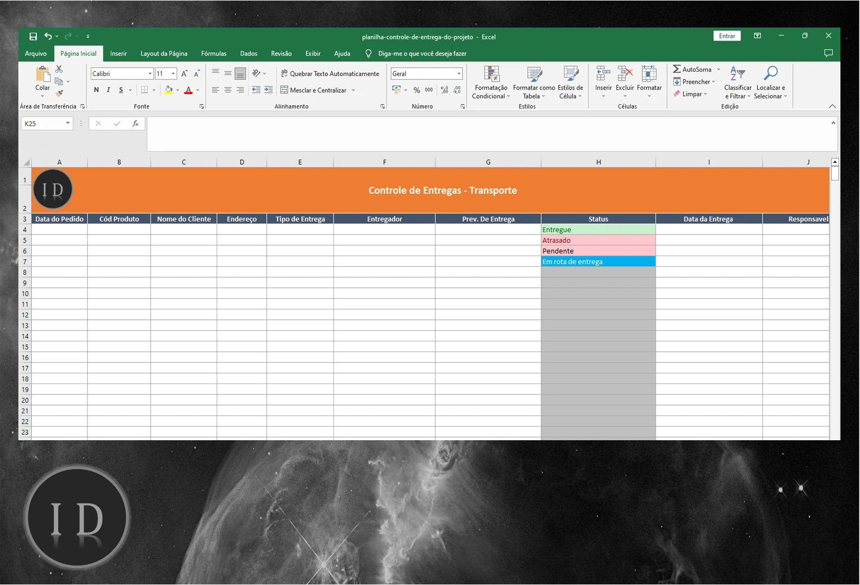Click the Excluir cells icon
The width and height of the screenshot is (860, 585).
point(624,74)
